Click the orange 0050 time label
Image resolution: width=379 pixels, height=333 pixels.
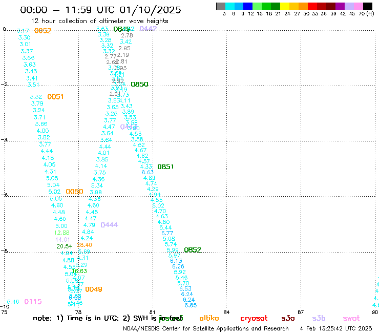tap(74, 192)
